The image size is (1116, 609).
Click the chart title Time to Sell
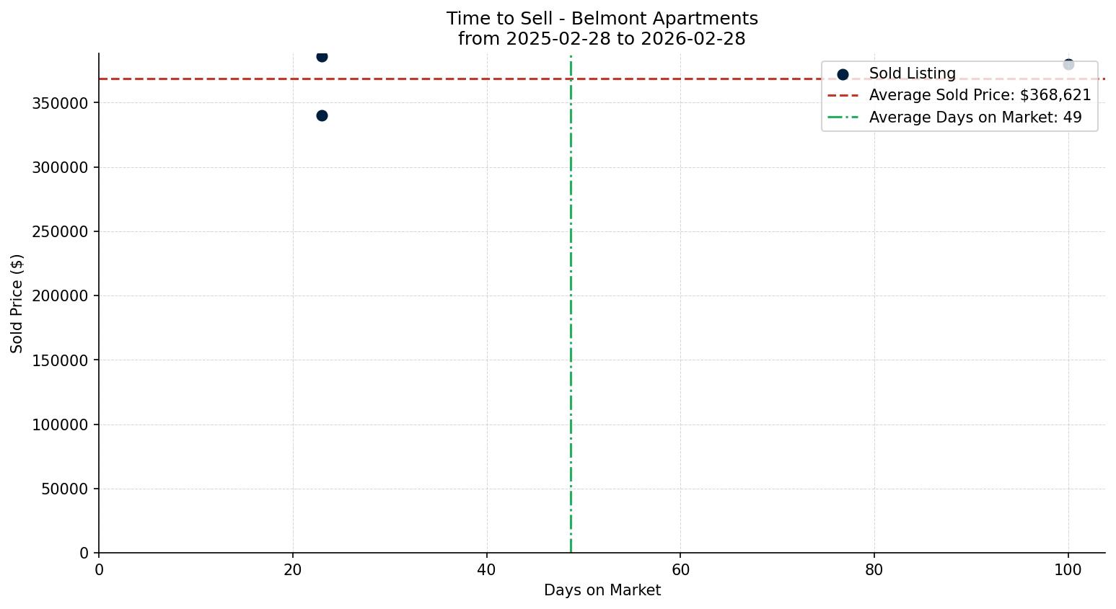pos(602,19)
